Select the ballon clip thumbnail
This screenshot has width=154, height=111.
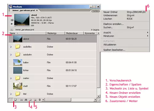click(18, 62)
